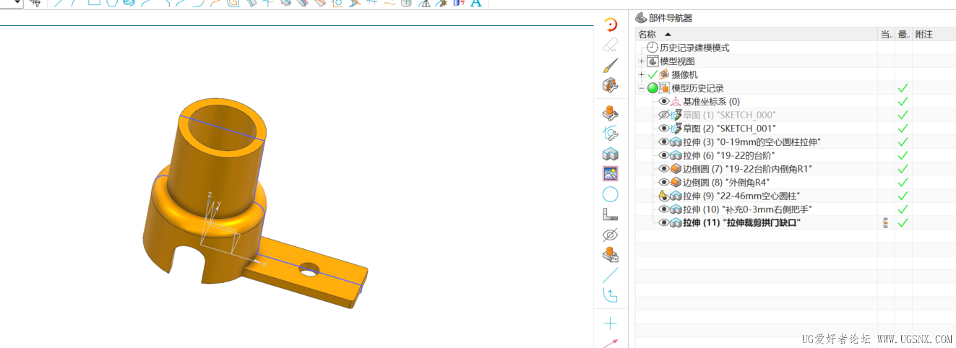This screenshot has width=956, height=348.
Task: Select the paintbrush icon in vertical toolbar
Action: [x=611, y=66]
